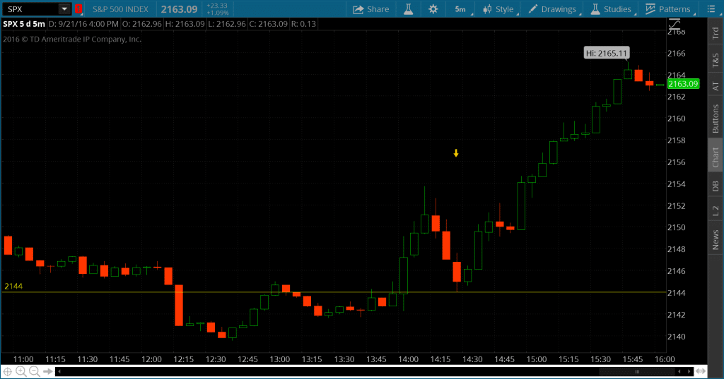This screenshot has width=724, height=379.
Task: Open the list menu icon at top right
Action: [x=711, y=9]
